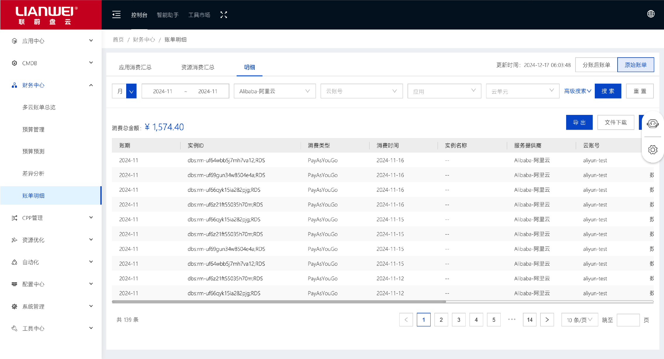This screenshot has height=359, width=664.
Task: Open the language globe icon
Action: [x=651, y=14]
